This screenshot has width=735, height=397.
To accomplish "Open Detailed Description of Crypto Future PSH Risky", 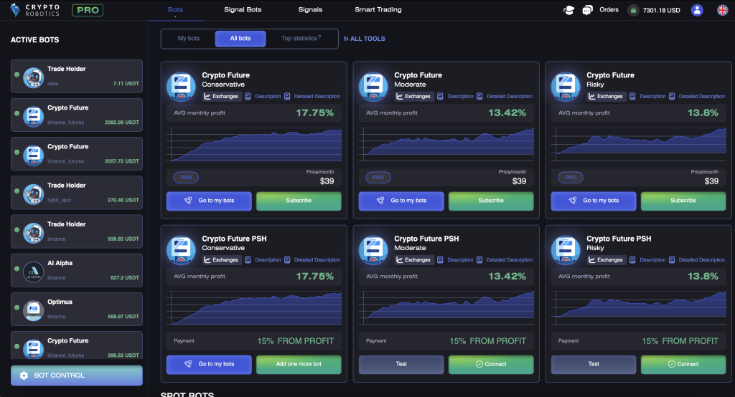I will (x=696, y=260).
